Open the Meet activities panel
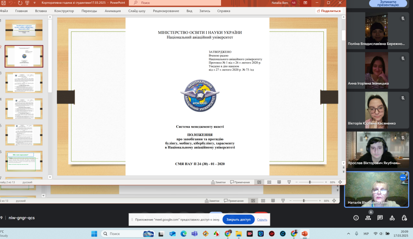Screen dimensions: 413x239 (x=392, y=218)
